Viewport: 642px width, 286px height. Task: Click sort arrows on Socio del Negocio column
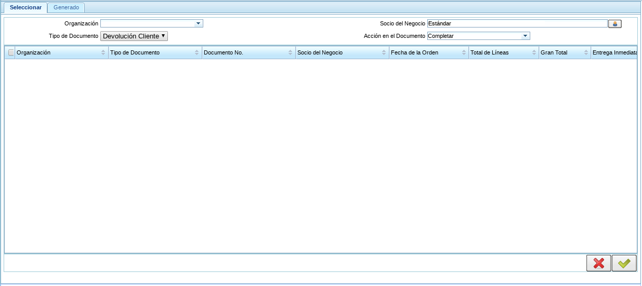pos(384,53)
